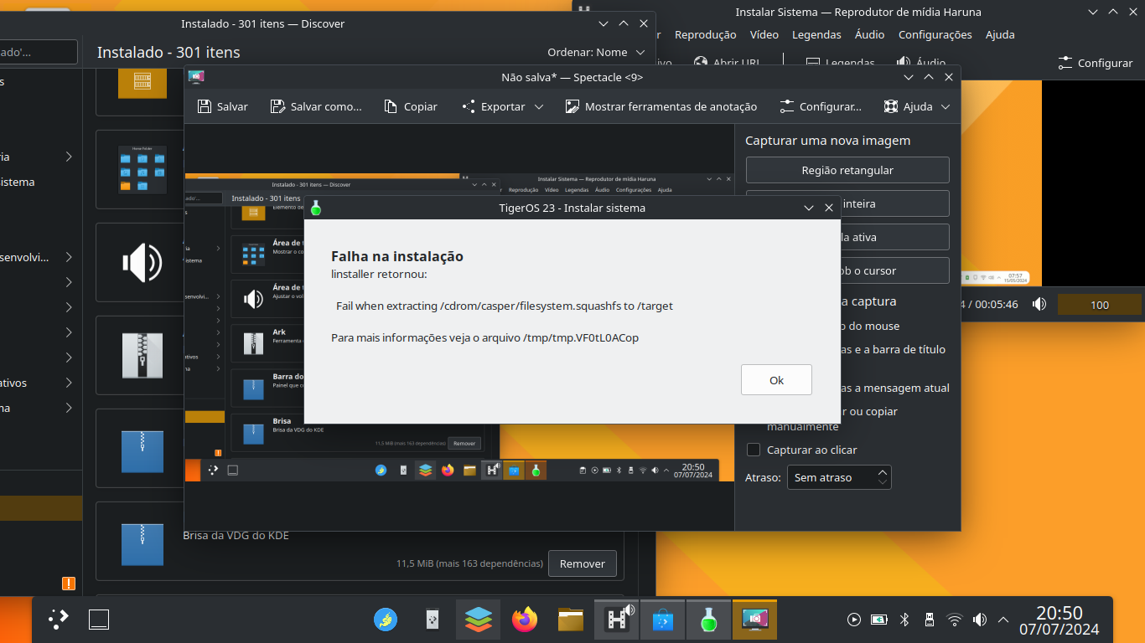Open the Ajuda dropdown in Spectacle toolbar
This screenshot has height=643, width=1145.
[x=917, y=106]
